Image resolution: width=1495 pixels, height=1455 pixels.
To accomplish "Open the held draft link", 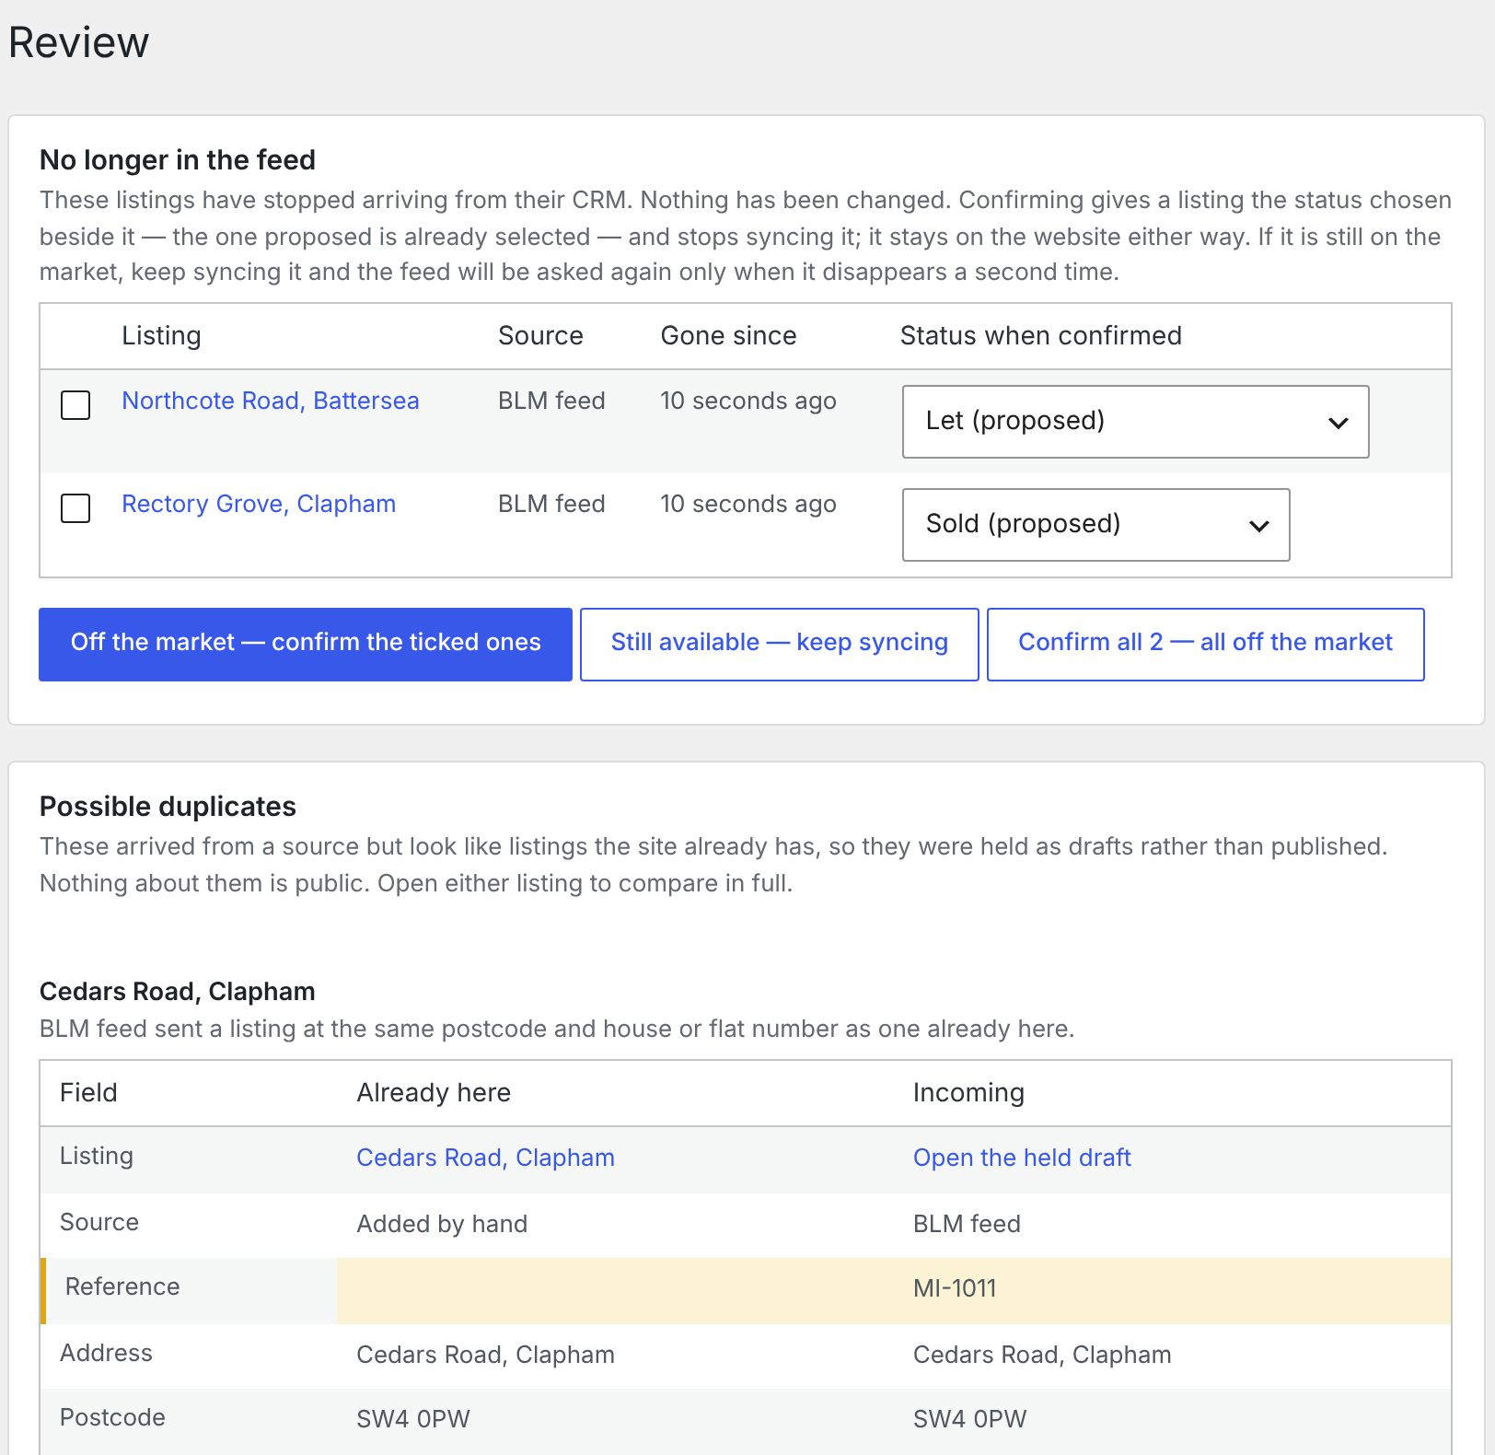I will point(1022,1158).
